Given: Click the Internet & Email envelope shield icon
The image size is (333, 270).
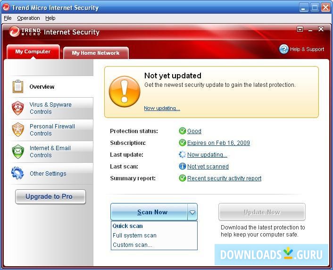Looking at the screenshot, I should [x=18, y=152].
